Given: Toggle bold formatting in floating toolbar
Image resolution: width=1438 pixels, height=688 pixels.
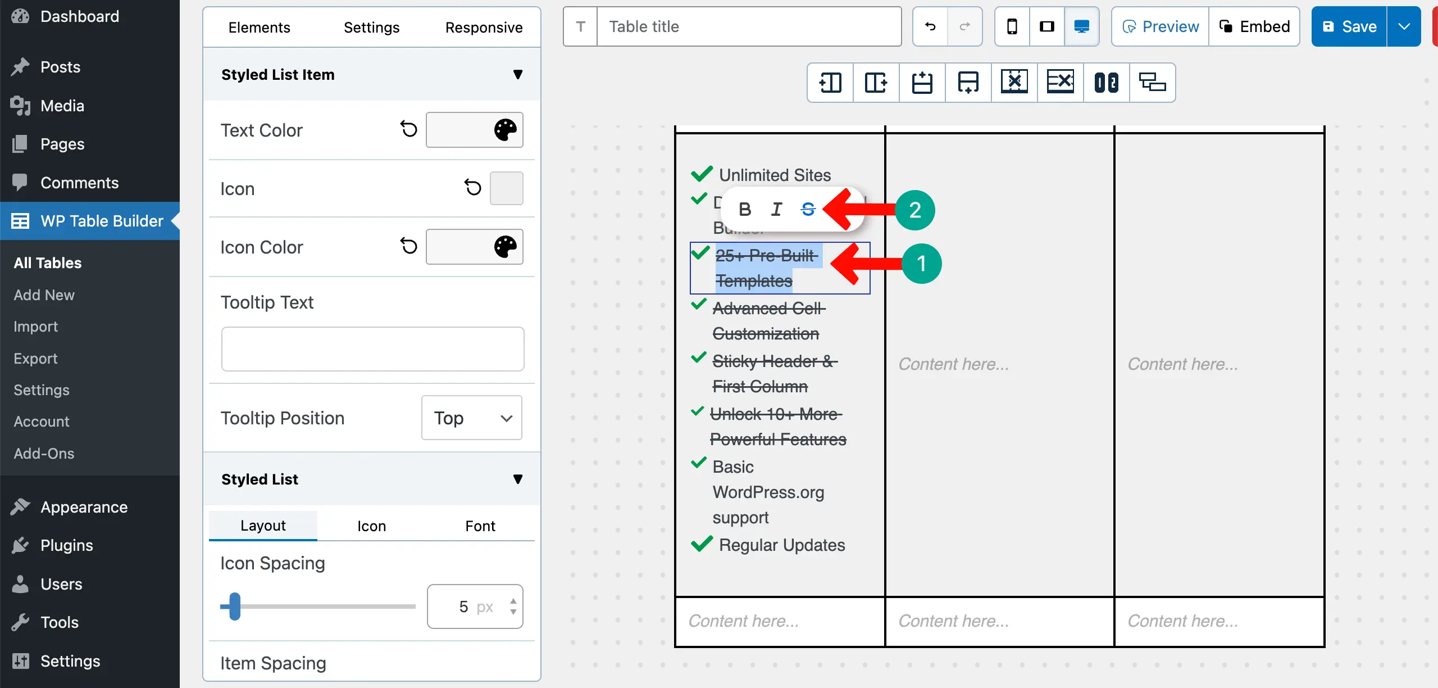Looking at the screenshot, I should click(x=745, y=210).
